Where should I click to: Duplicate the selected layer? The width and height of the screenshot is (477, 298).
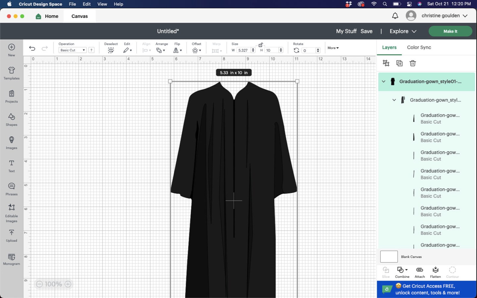pos(399,63)
